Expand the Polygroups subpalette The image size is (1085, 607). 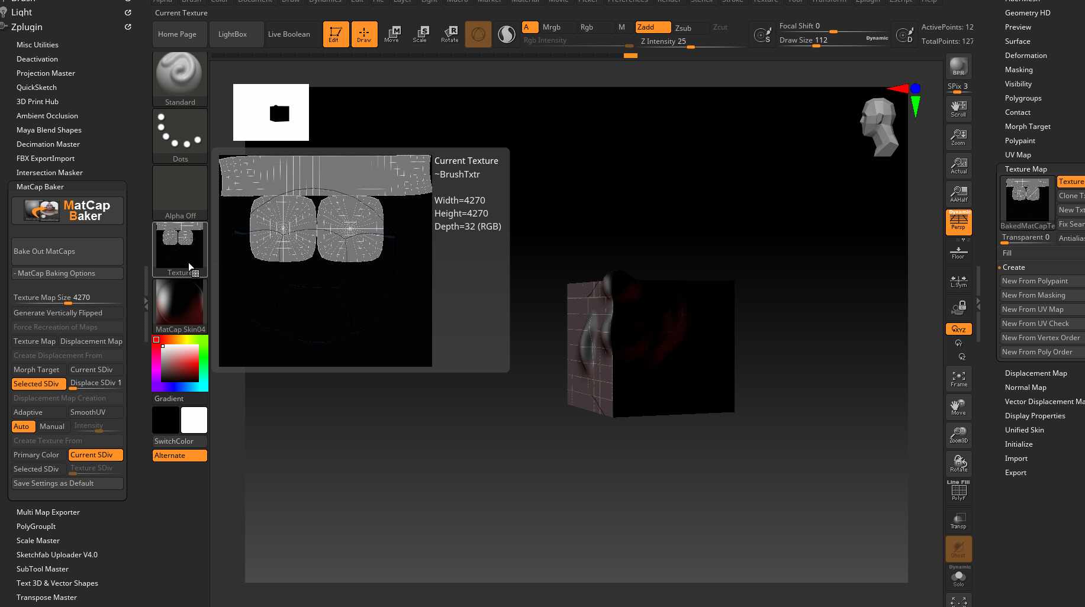coord(1023,98)
